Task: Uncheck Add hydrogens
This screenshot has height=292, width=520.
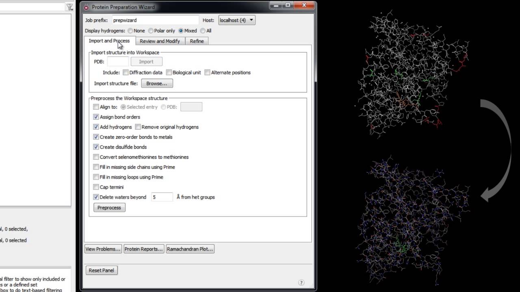Action: coord(96,127)
